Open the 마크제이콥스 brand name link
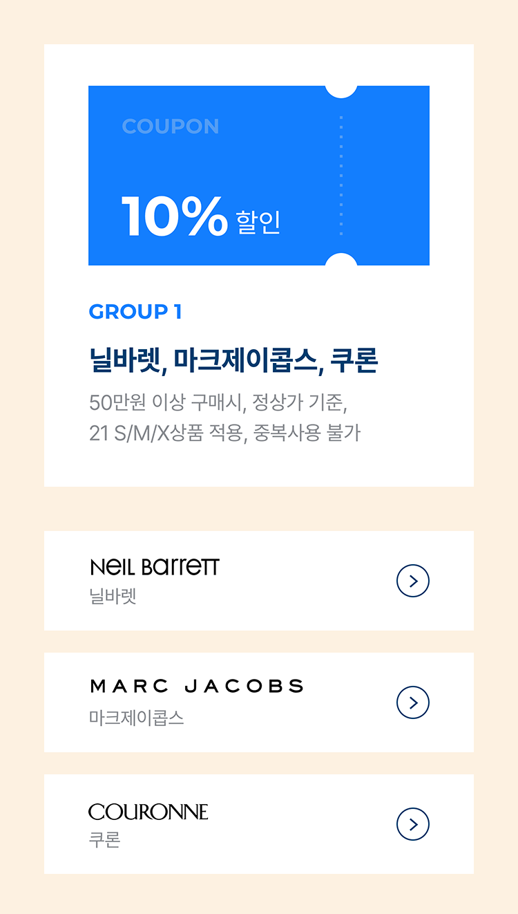 [x=137, y=718]
